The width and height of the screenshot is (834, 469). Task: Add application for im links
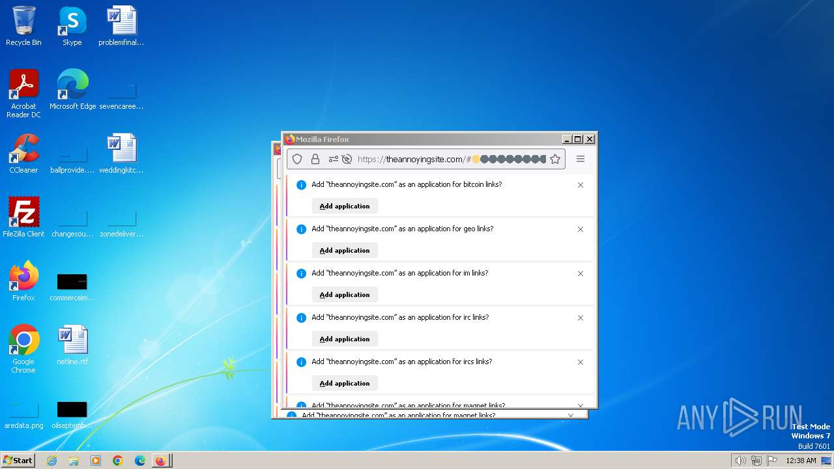pyautogui.click(x=345, y=294)
